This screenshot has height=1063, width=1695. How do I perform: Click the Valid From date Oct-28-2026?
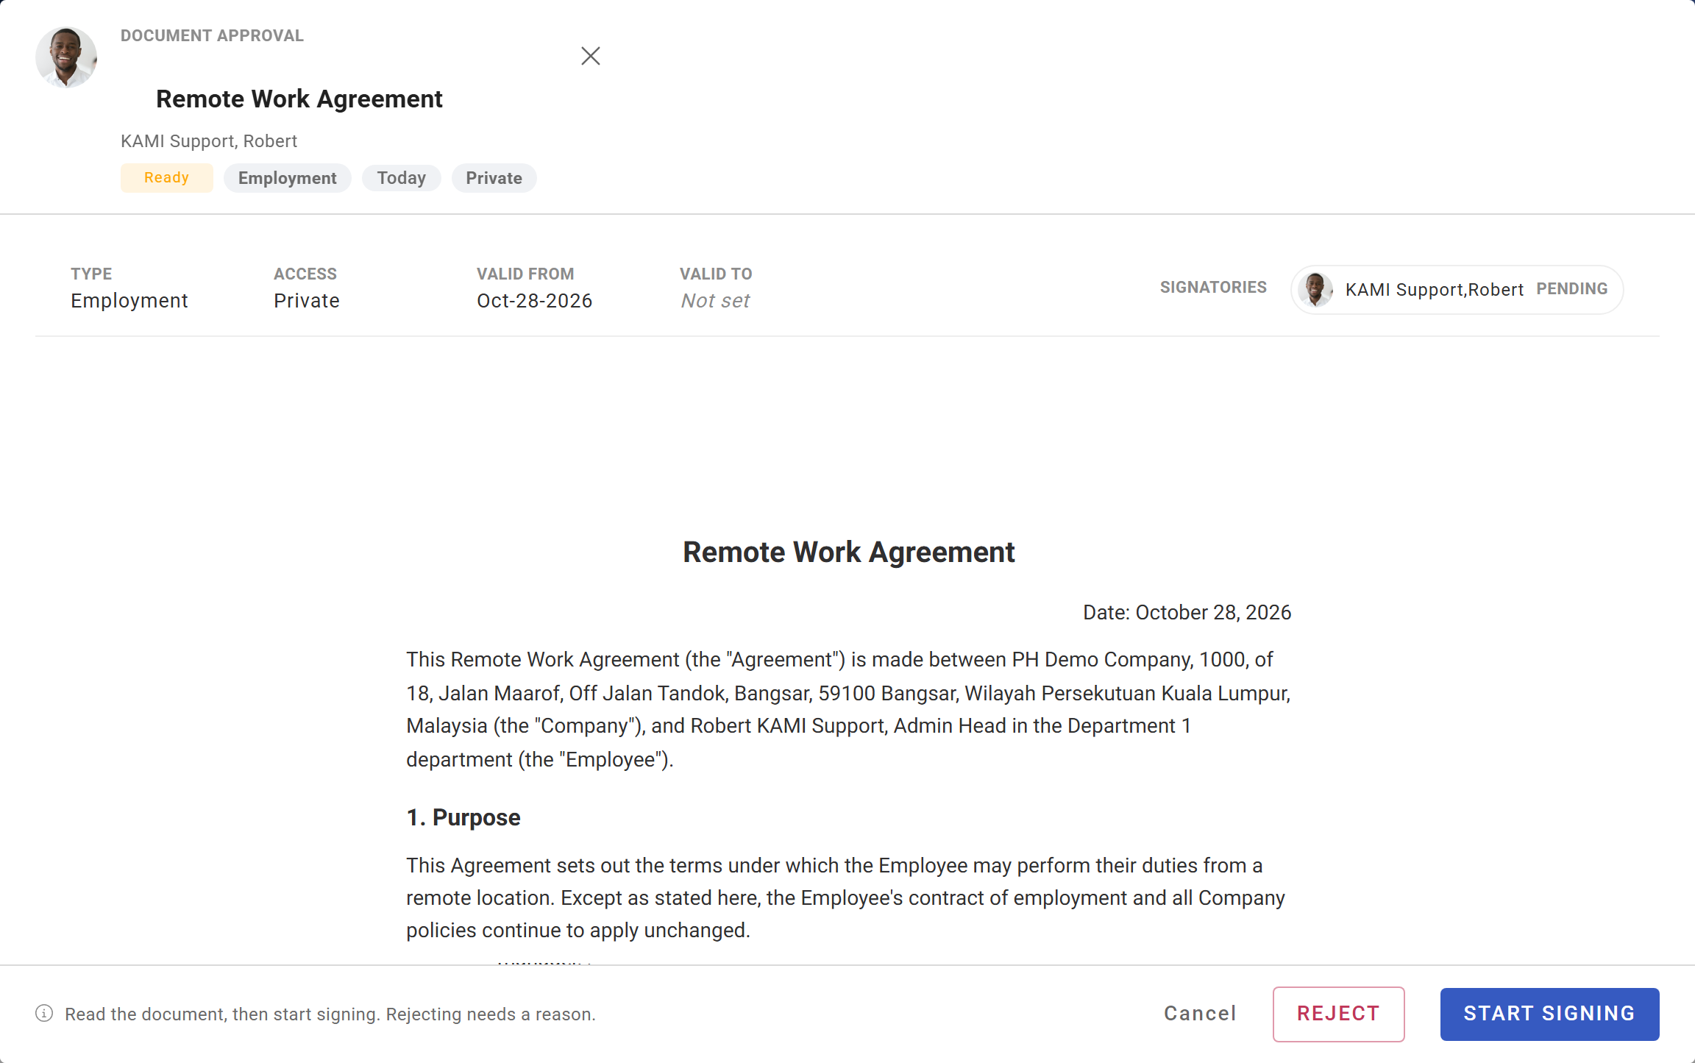pos(535,301)
